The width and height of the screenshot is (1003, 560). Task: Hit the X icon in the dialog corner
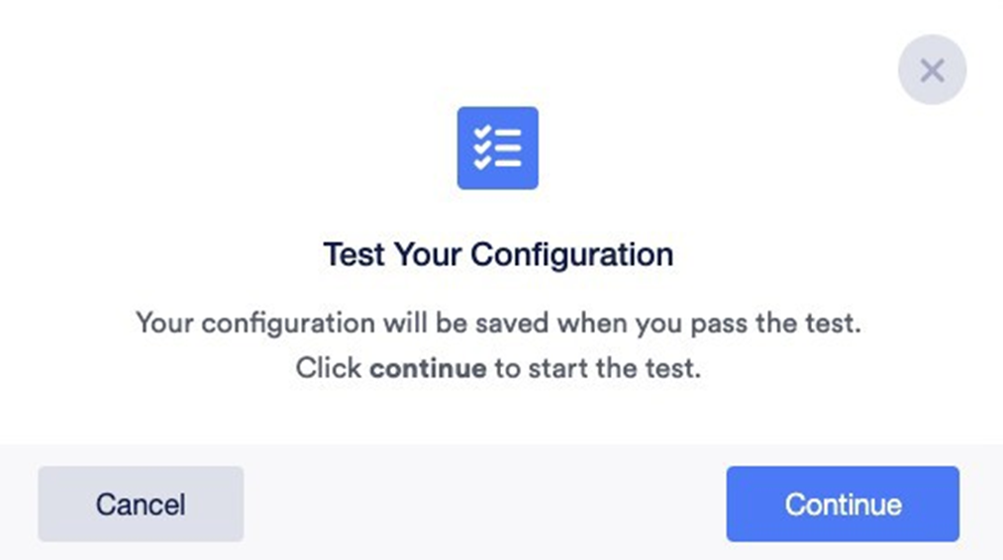[x=932, y=69]
